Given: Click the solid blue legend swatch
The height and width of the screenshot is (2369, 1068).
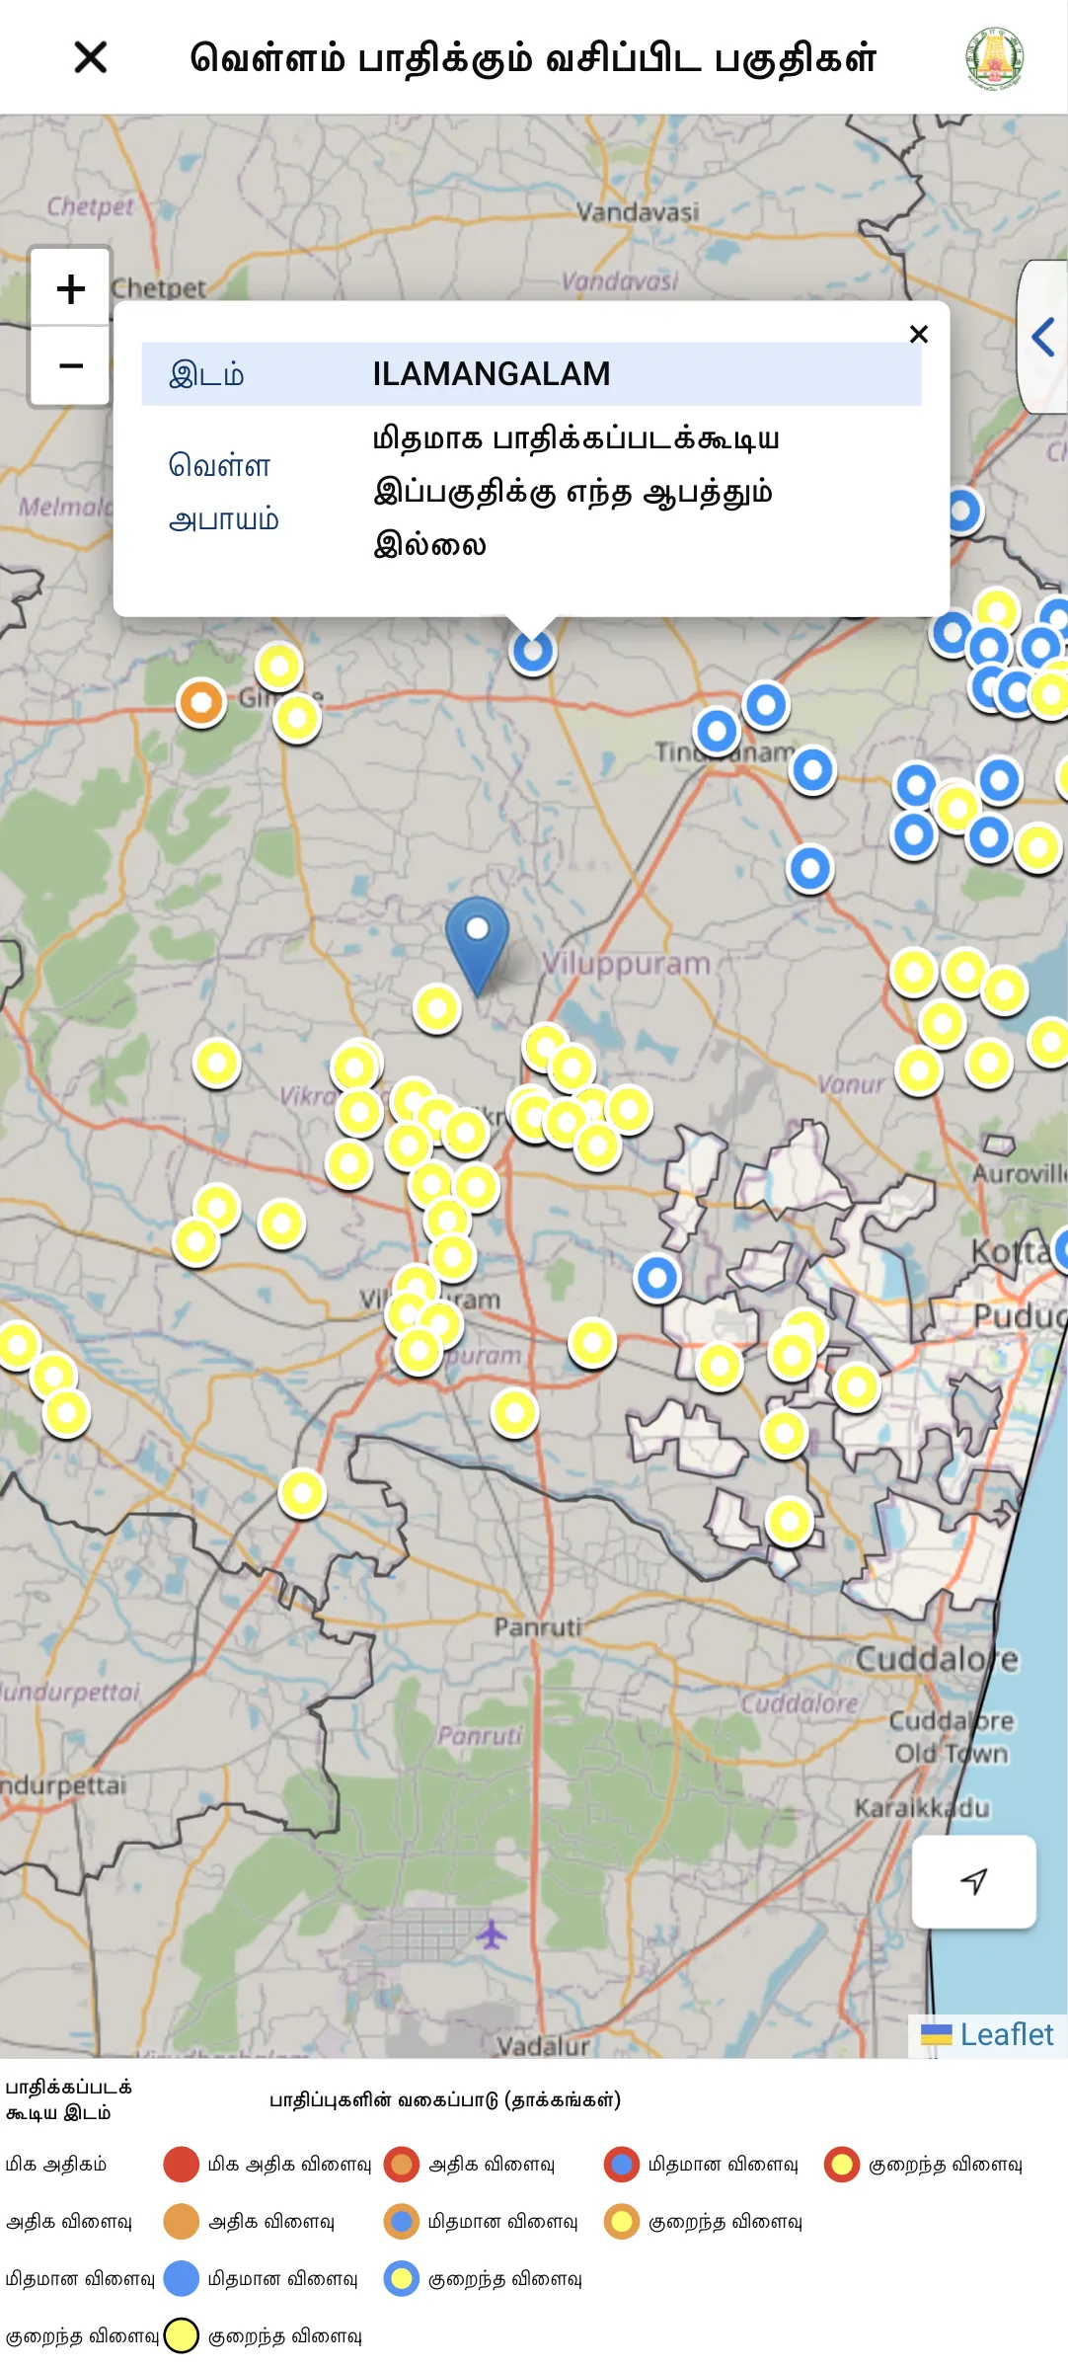Looking at the screenshot, I should 182,2279.
